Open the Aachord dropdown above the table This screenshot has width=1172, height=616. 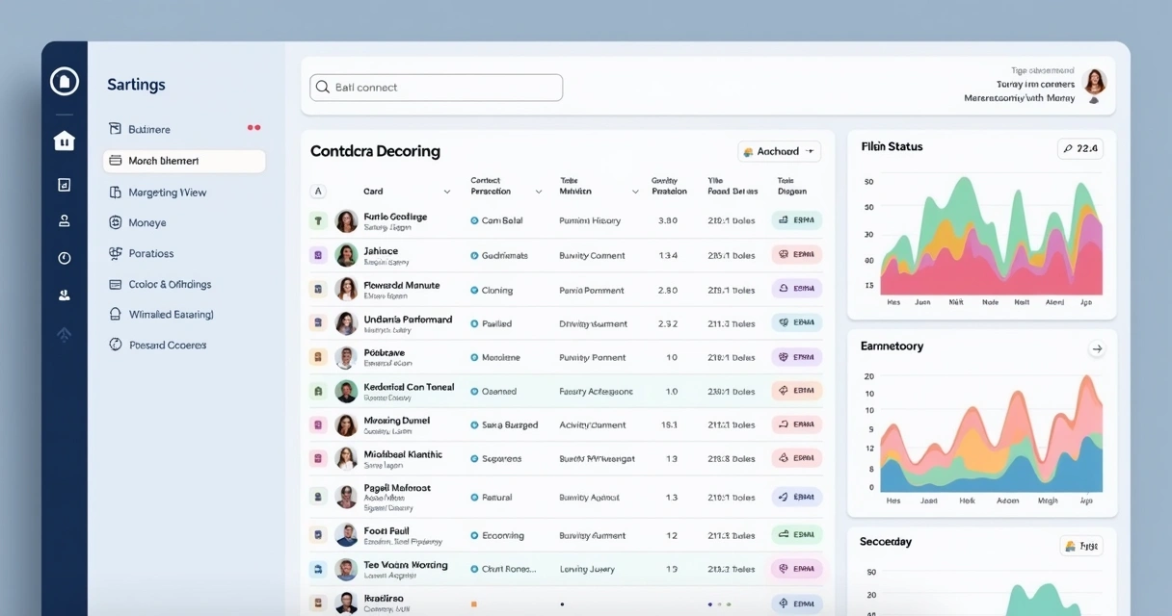coord(779,151)
